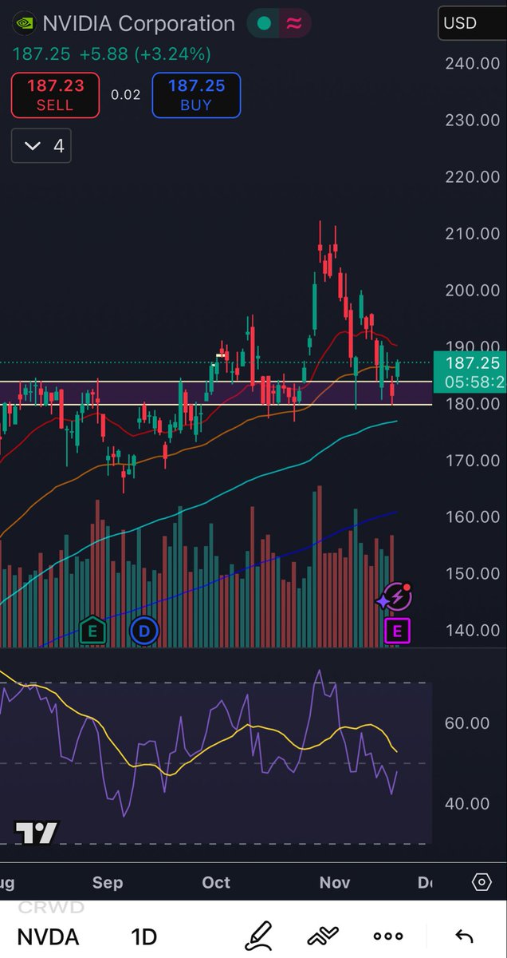Tap the green market status dot
Image resolution: width=507 pixels, height=958 pixels.
click(x=265, y=24)
